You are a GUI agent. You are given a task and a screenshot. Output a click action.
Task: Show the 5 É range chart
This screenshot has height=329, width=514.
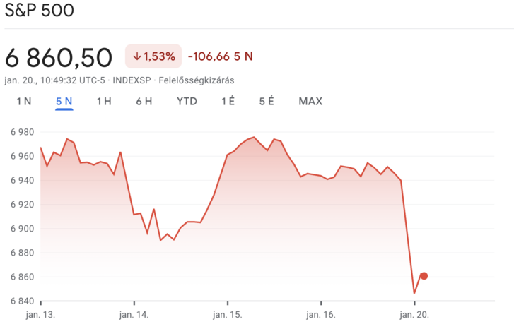click(267, 101)
